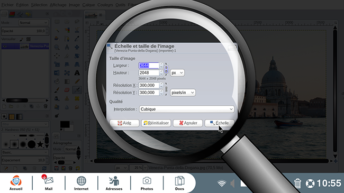The image size is (344, 193).
Task: Select the Pencil tool
Action: click(77, 81)
